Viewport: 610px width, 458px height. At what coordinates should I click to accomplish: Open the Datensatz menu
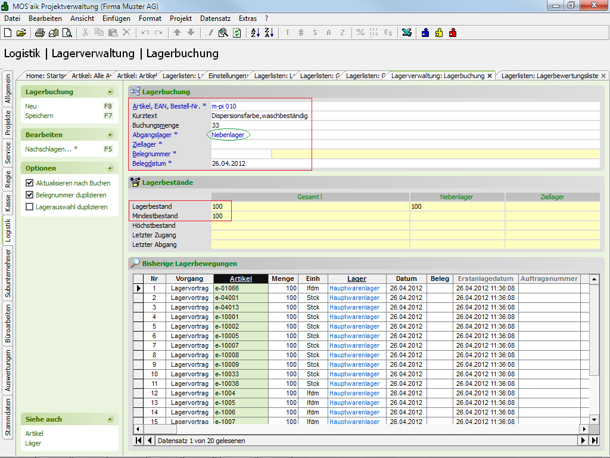tap(214, 18)
